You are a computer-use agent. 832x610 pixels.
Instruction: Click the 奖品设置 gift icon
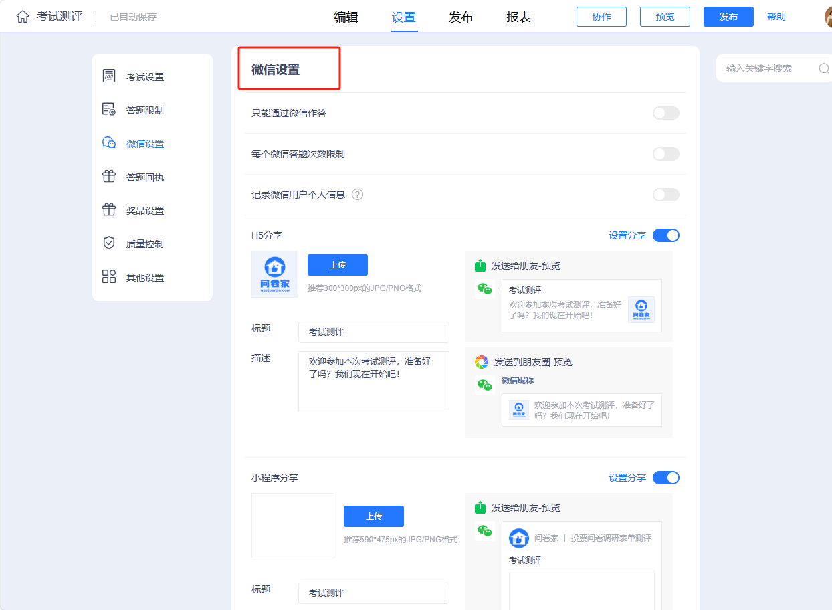(109, 210)
